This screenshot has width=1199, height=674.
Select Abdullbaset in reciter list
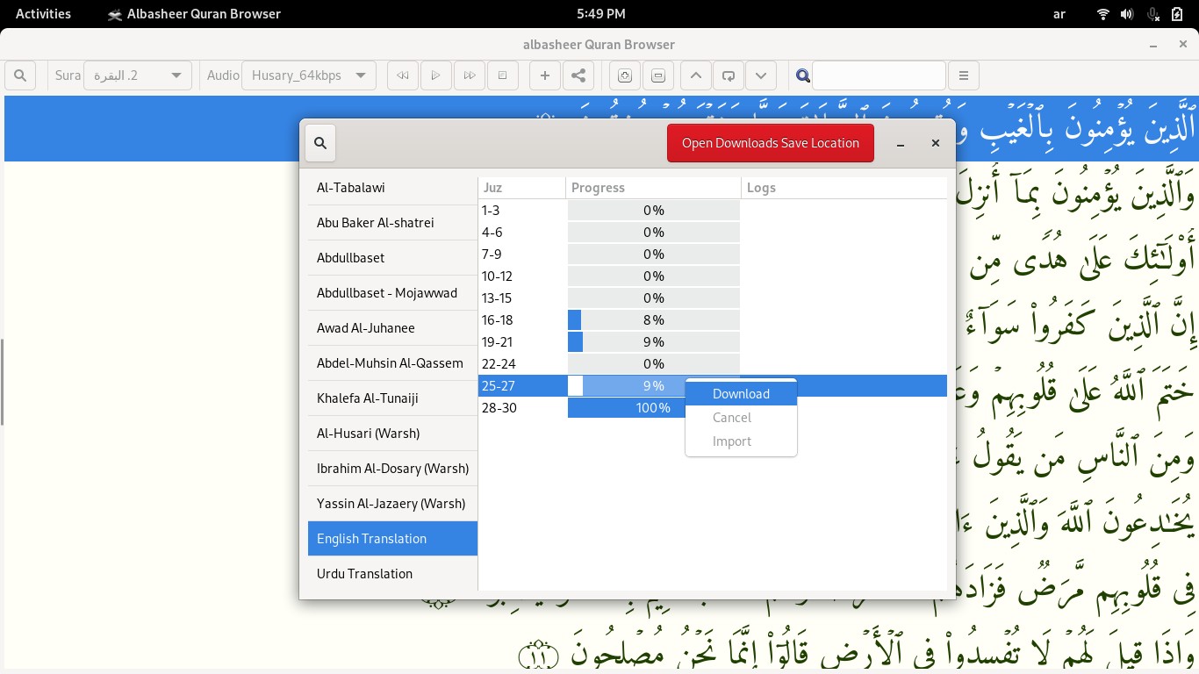(392, 258)
